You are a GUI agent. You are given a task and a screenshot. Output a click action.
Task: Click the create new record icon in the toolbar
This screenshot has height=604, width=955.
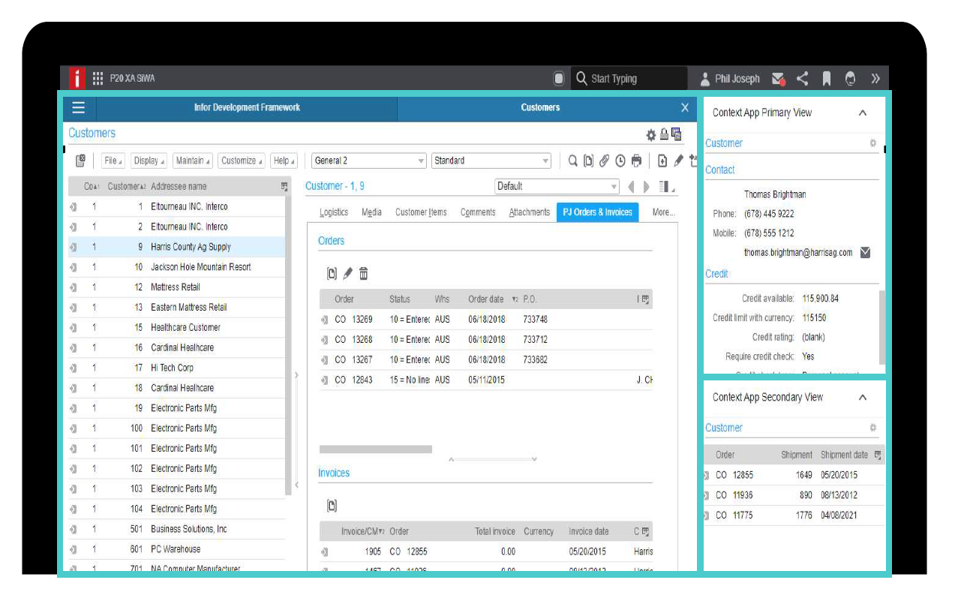click(662, 161)
